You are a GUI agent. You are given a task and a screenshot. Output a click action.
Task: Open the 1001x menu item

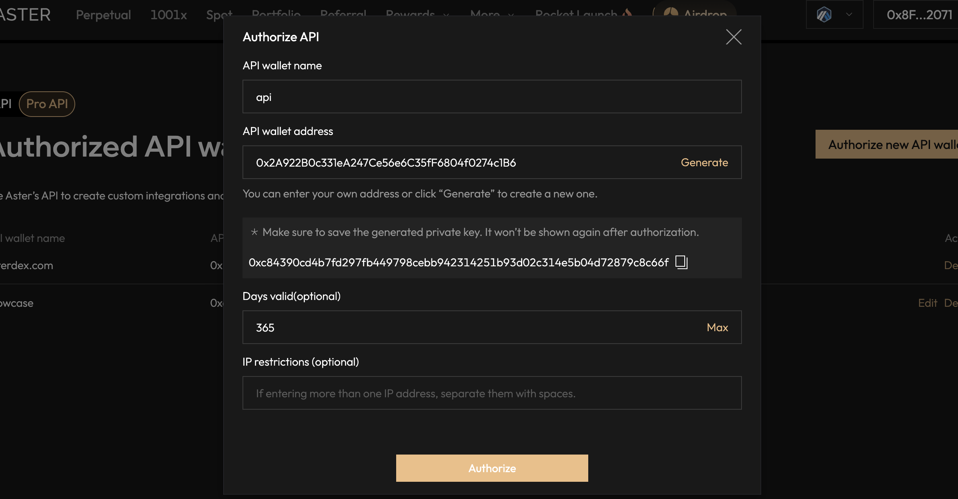point(168,15)
